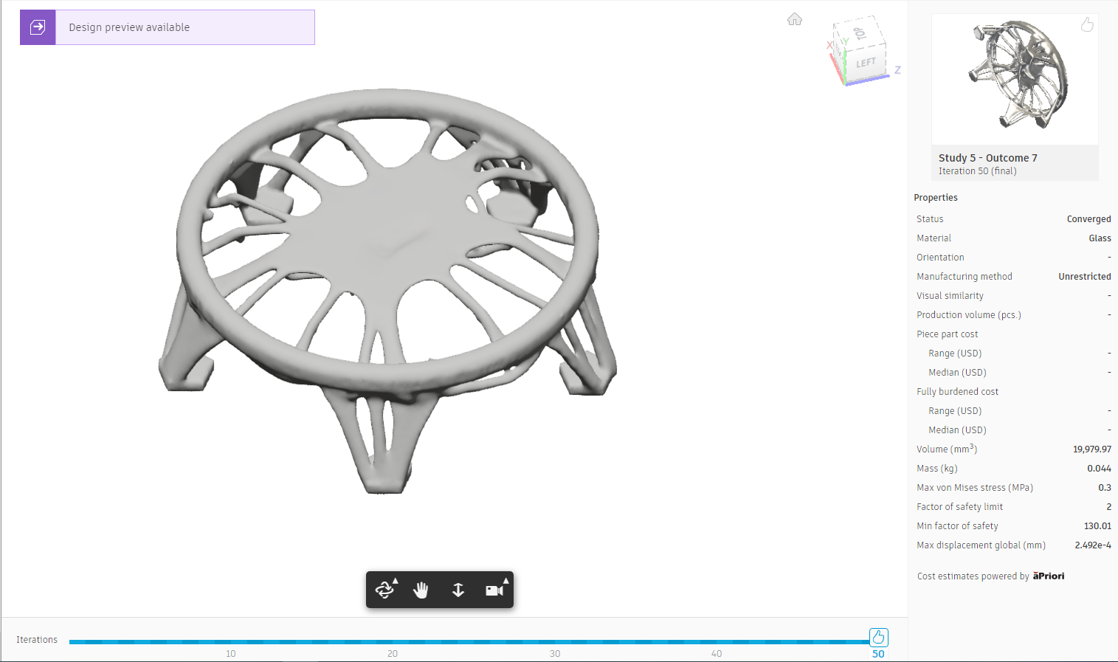Click the 'Iterations' label

[x=37, y=640]
